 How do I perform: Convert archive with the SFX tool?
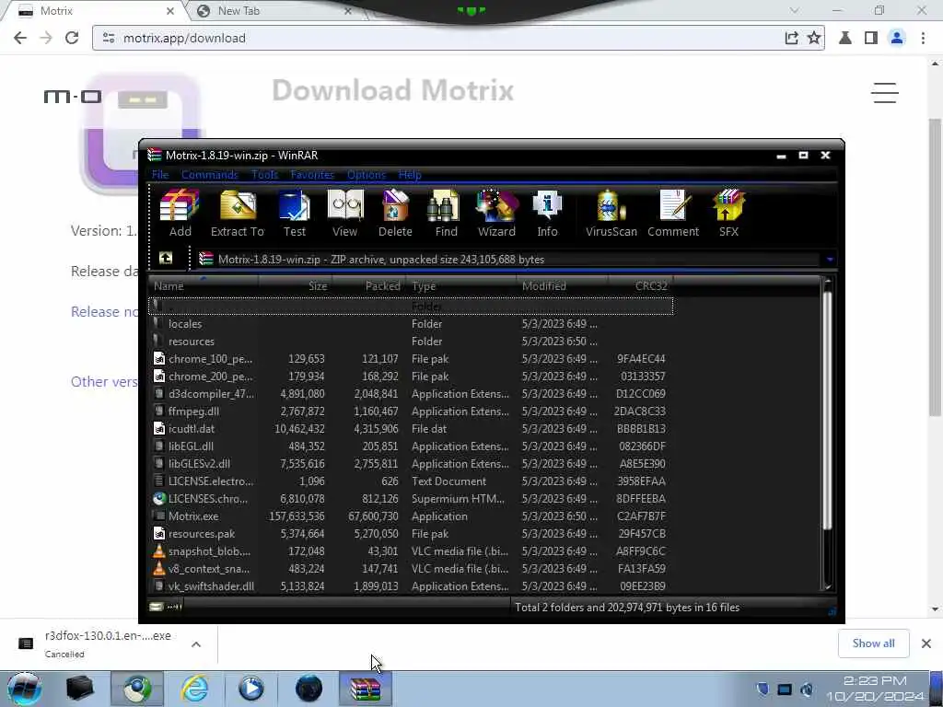728,214
